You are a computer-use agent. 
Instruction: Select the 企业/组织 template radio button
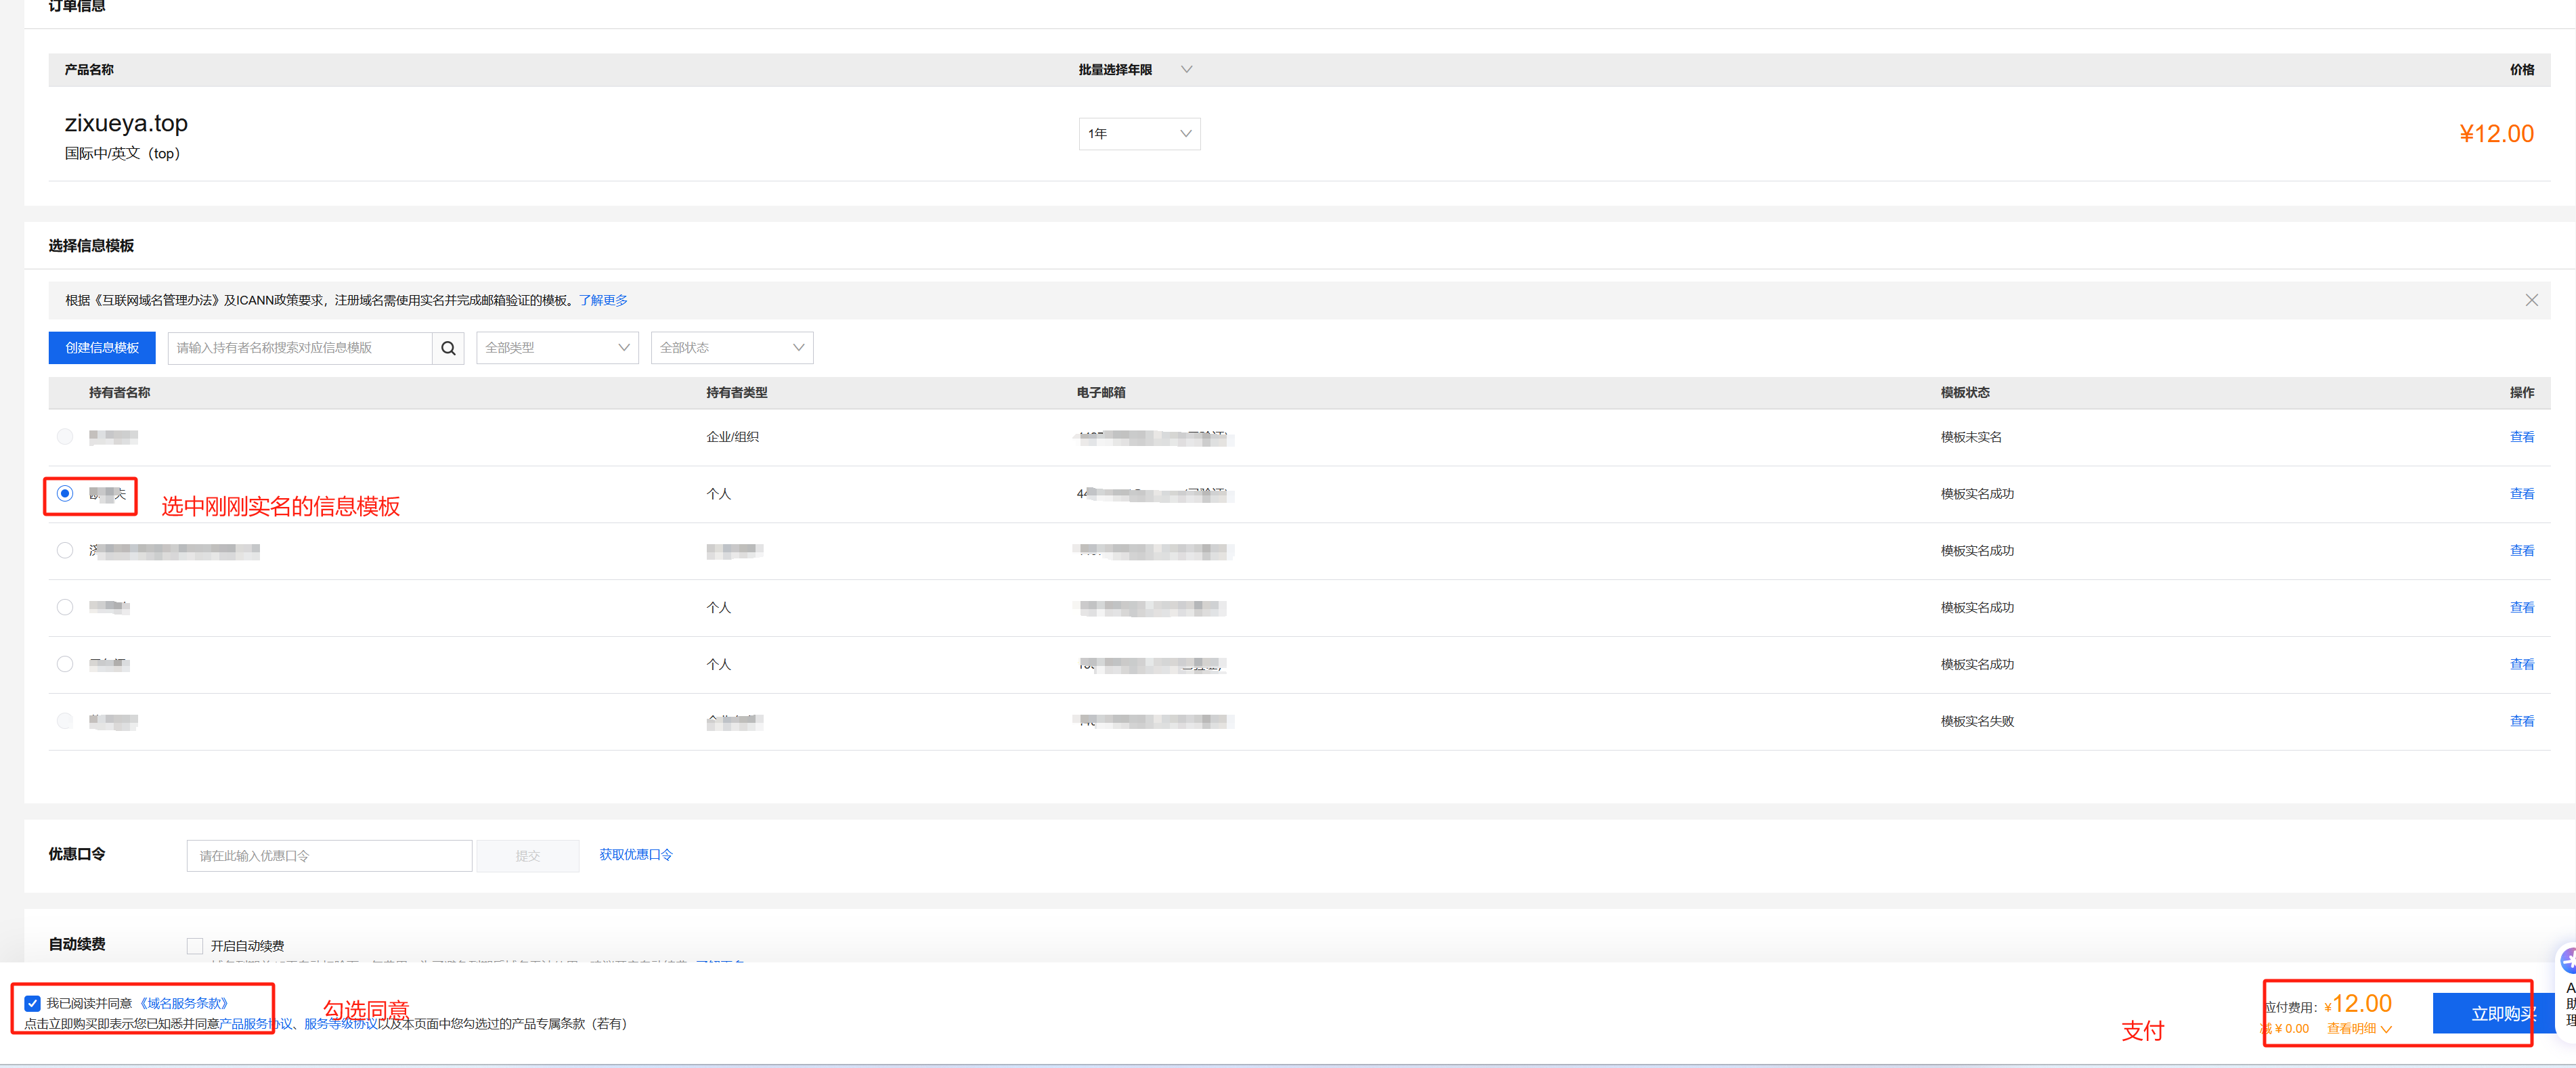(x=65, y=437)
